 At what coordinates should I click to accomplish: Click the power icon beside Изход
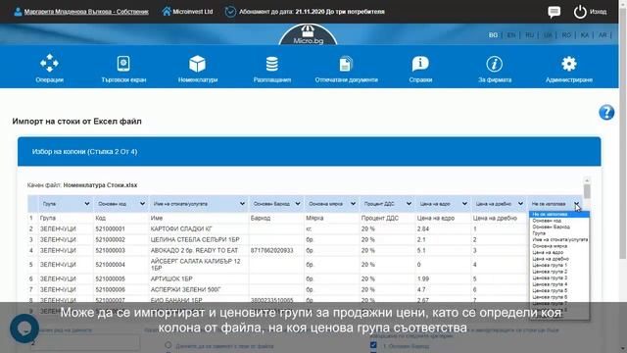pyautogui.click(x=580, y=12)
